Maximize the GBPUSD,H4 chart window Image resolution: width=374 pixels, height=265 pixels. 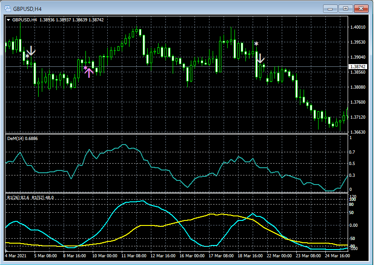point(346,8)
